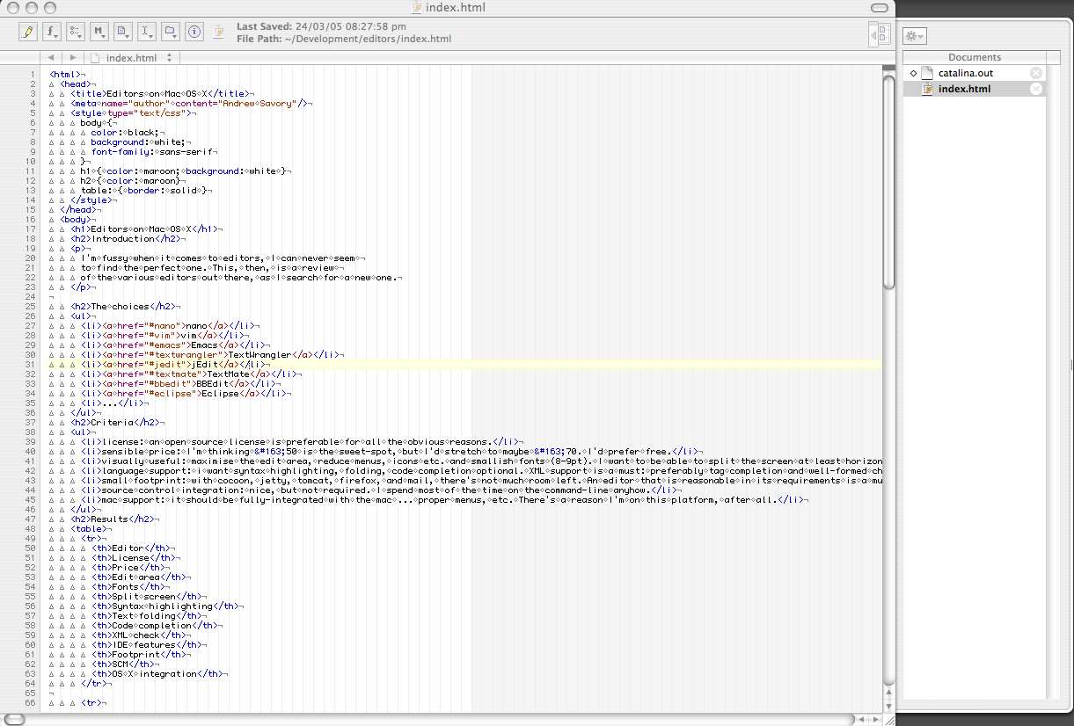Click the index.html title bar file icon
This screenshot has width=1074, height=726.
pyautogui.click(x=418, y=8)
